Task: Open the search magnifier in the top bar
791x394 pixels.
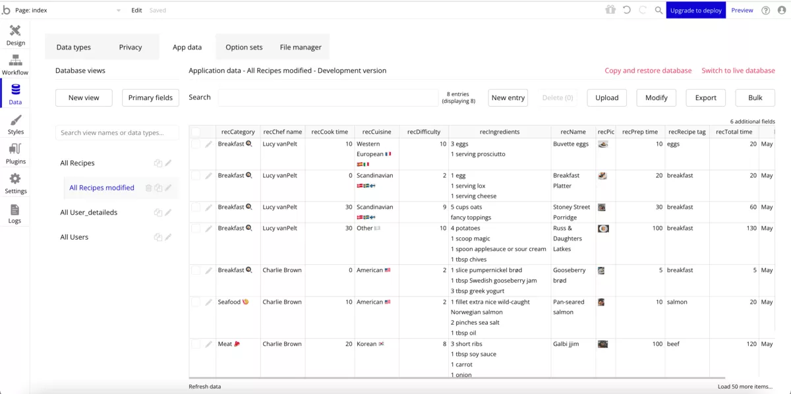Action: pyautogui.click(x=659, y=10)
